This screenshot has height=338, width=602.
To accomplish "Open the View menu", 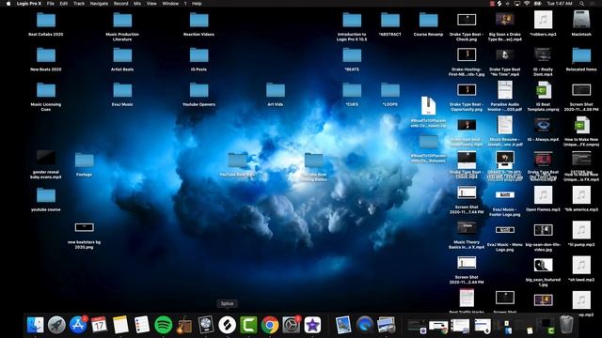I will [x=151, y=4].
